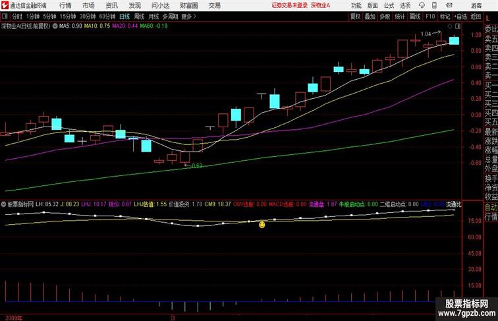
Task: Click the MA20: 0.44 value
Action: [125, 26]
